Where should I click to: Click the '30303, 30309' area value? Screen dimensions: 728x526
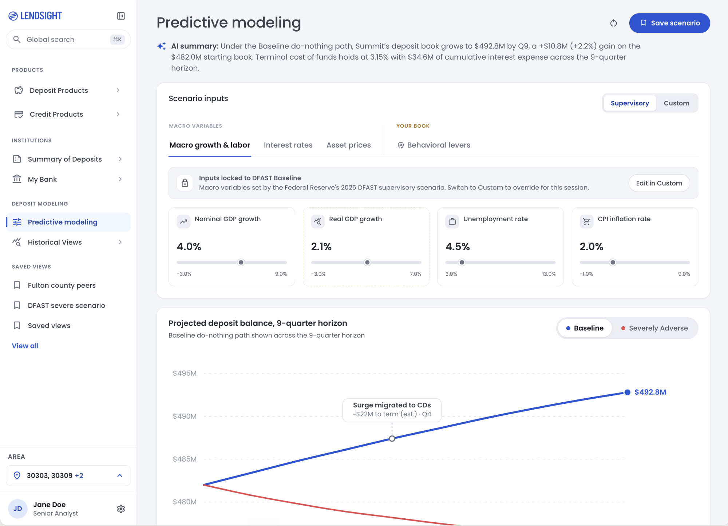click(x=50, y=475)
